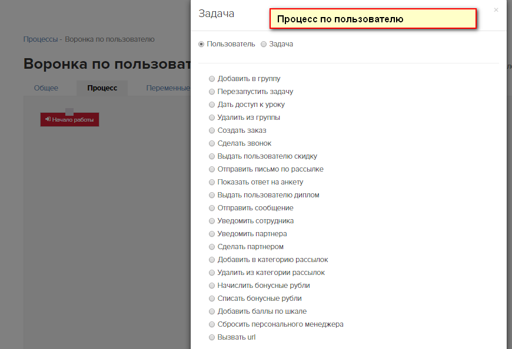The width and height of the screenshot is (512, 349).
Task: Click the login arrow icon on Начало работы
Action: pyautogui.click(x=48, y=119)
